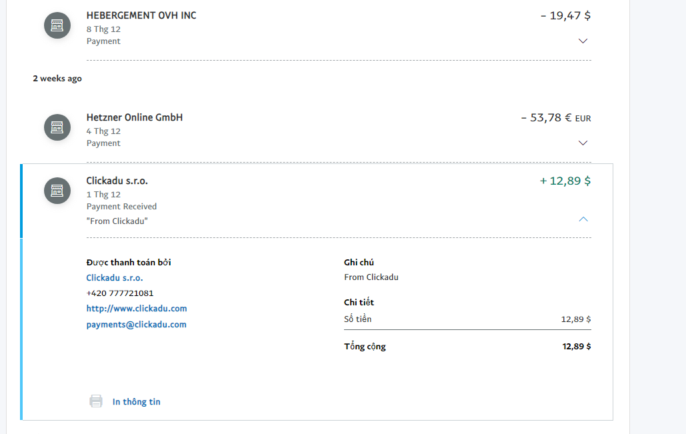Click the 'Tổng cộng' total row label
686x434 pixels.
[x=365, y=347]
